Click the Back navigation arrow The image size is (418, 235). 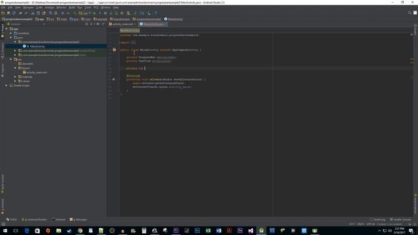(63, 13)
